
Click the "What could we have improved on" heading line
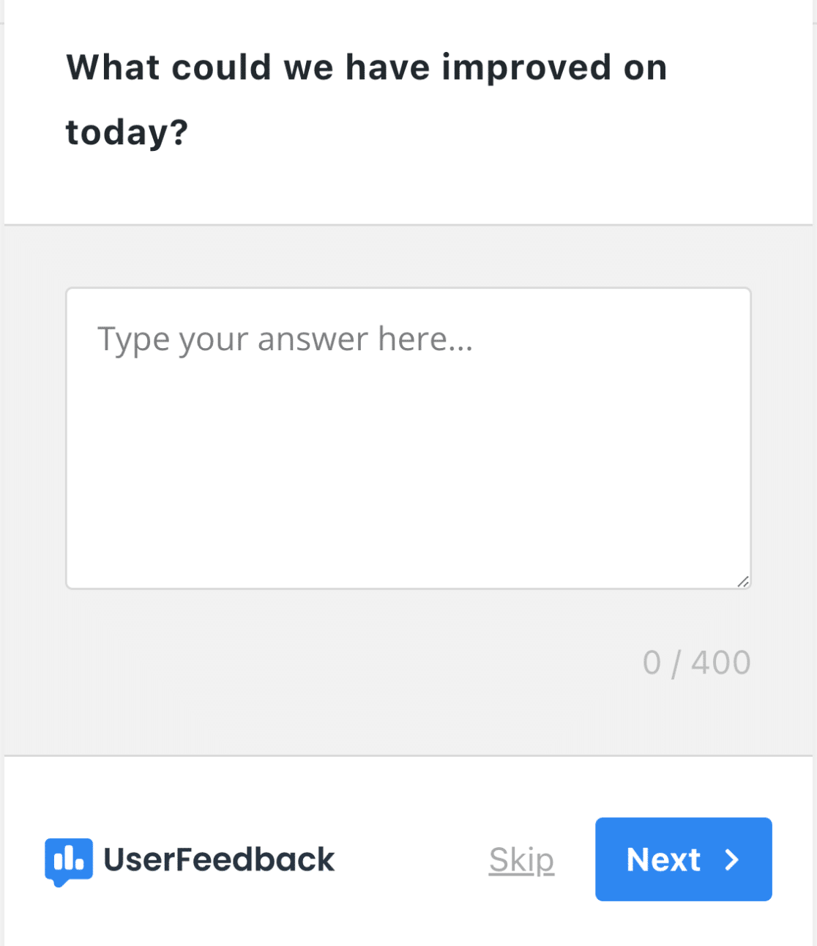(x=366, y=67)
